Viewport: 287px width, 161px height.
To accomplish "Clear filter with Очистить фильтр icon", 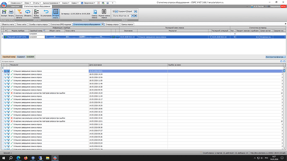I will tap(19, 14).
